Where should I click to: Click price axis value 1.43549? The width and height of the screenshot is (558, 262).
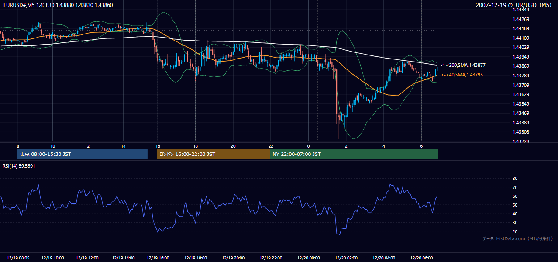click(521, 104)
